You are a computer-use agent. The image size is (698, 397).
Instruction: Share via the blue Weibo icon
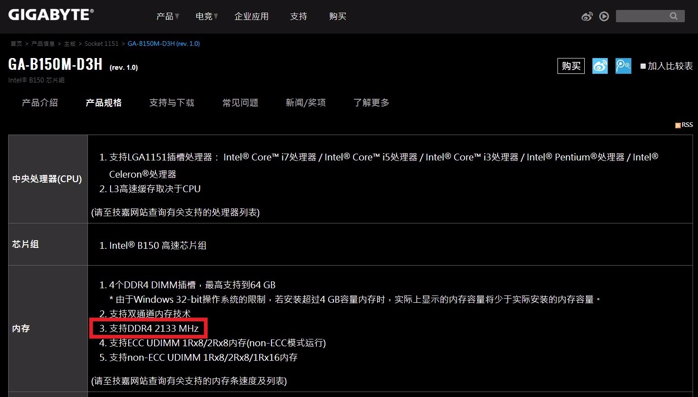pos(600,66)
